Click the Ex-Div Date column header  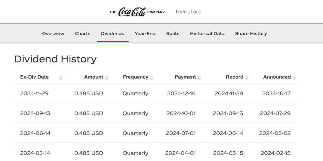34,77
